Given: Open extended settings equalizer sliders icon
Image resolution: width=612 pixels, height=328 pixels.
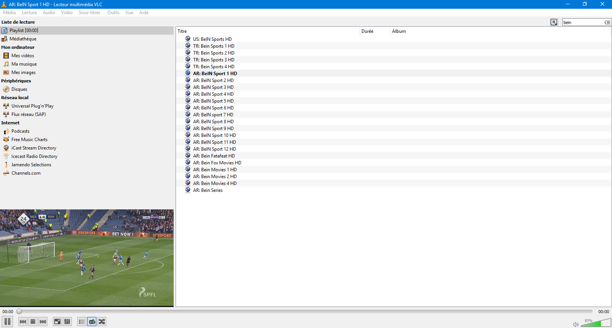Looking at the screenshot, I should coord(67,322).
